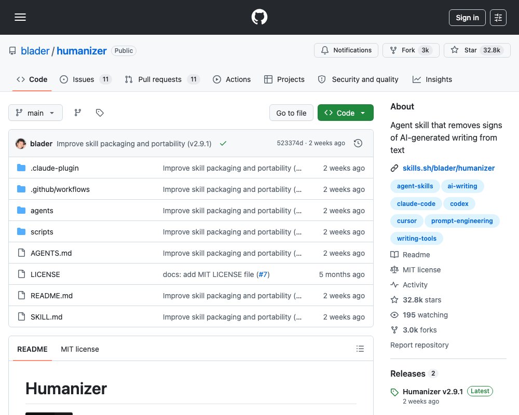
Task: Open the AGENTS.md file
Action: pyautogui.click(x=51, y=253)
